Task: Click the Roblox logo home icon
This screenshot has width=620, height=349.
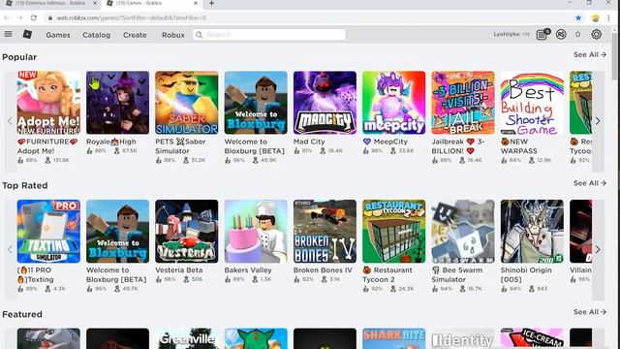Action: point(27,35)
